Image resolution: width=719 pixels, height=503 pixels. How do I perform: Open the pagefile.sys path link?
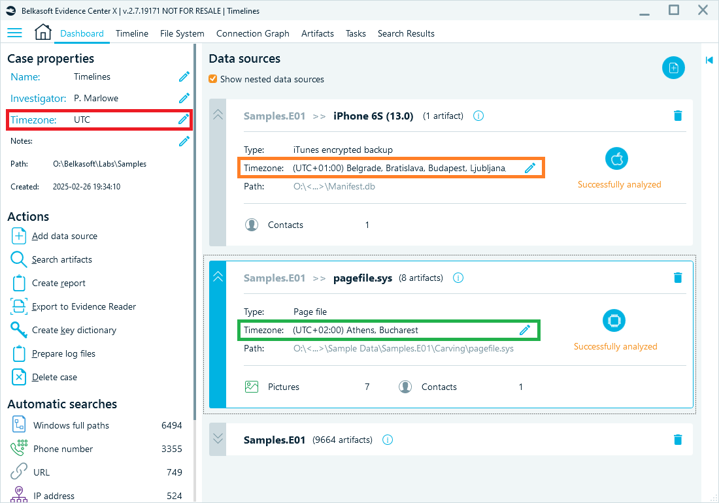pos(403,348)
